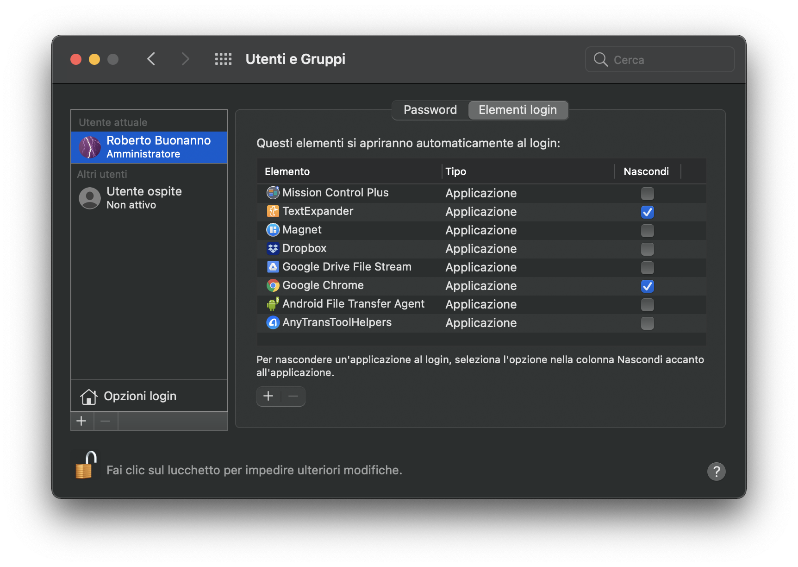This screenshot has height=567, width=798.
Task: Click the AnyTransToolHelpers app icon
Action: tap(273, 322)
